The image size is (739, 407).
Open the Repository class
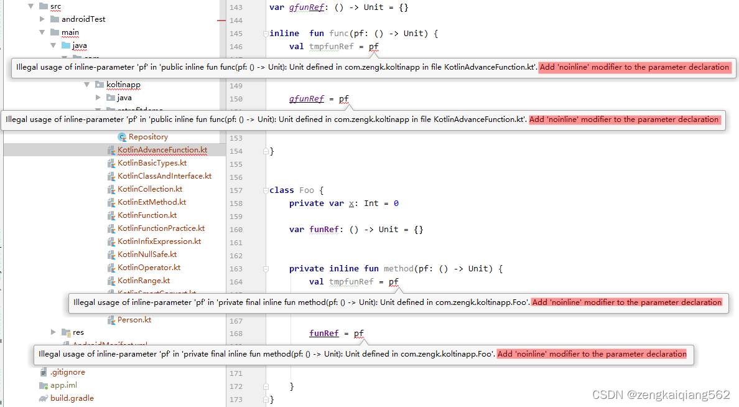pyautogui.click(x=149, y=137)
